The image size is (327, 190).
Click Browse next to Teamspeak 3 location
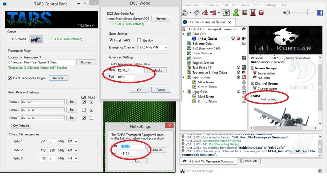point(86,62)
